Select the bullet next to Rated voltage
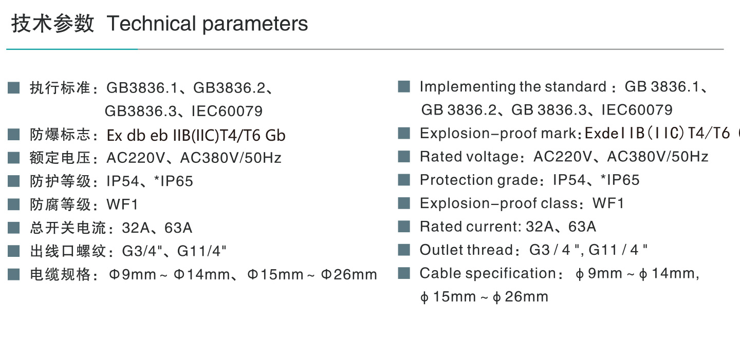 click(x=404, y=157)
